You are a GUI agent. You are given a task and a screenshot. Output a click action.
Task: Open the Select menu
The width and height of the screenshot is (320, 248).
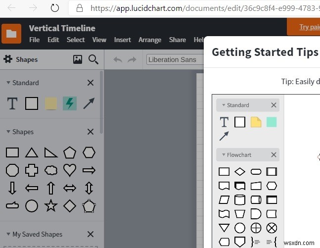76,40
